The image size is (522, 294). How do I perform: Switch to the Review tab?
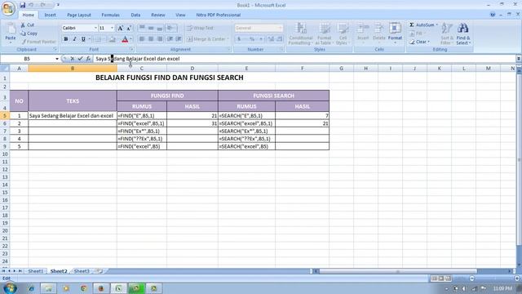click(158, 15)
